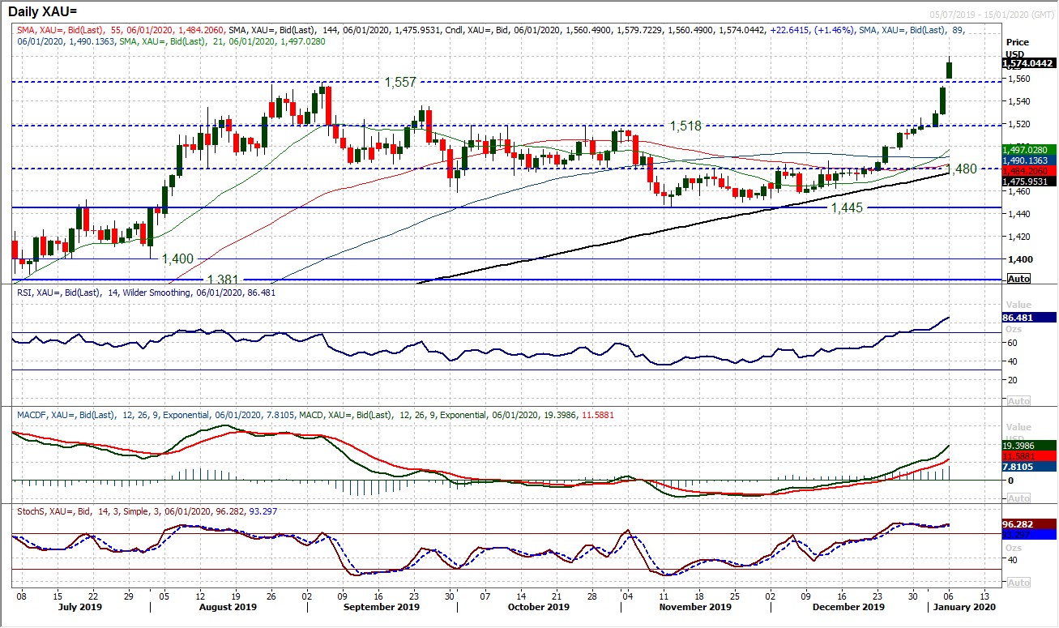The width and height of the screenshot is (1059, 628).
Task: Click the black SMA value tag 1,475.9531
Action: pos(1027,182)
